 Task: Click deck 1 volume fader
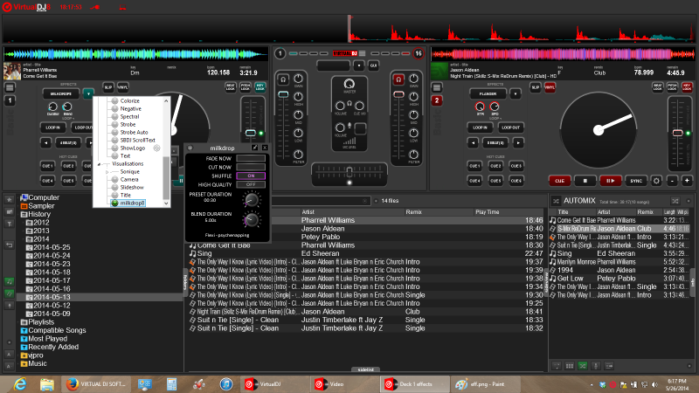click(283, 94)
